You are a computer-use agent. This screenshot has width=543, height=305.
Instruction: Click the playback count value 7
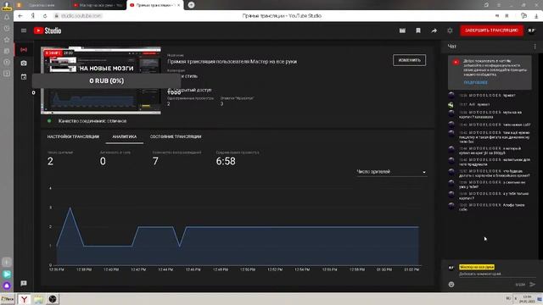click(x=155, y=161)
